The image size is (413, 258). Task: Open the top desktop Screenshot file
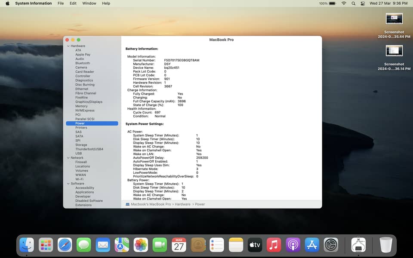click(x=394, y=19)
